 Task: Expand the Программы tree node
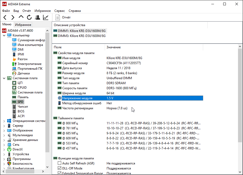pos(4,159)
